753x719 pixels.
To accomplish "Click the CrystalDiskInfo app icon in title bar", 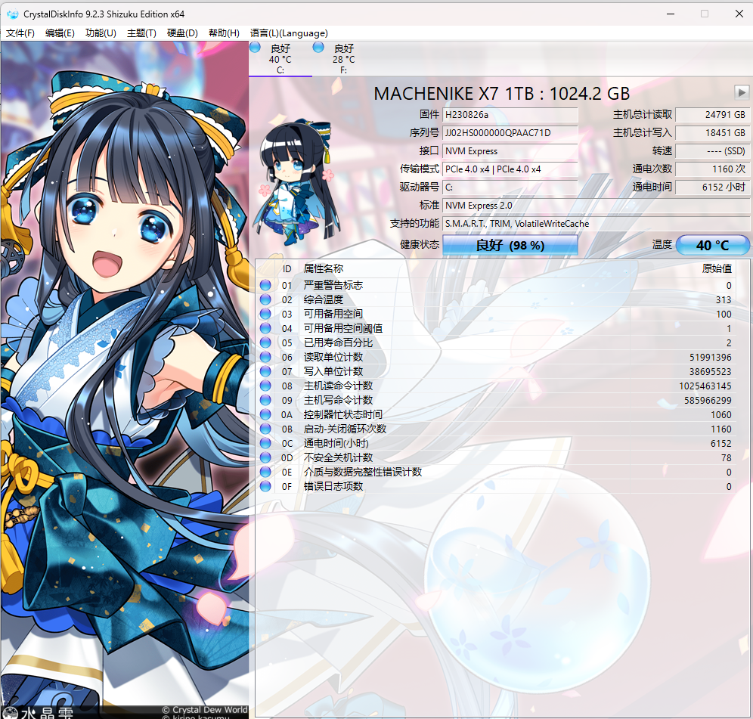I will tap(13, 14).
